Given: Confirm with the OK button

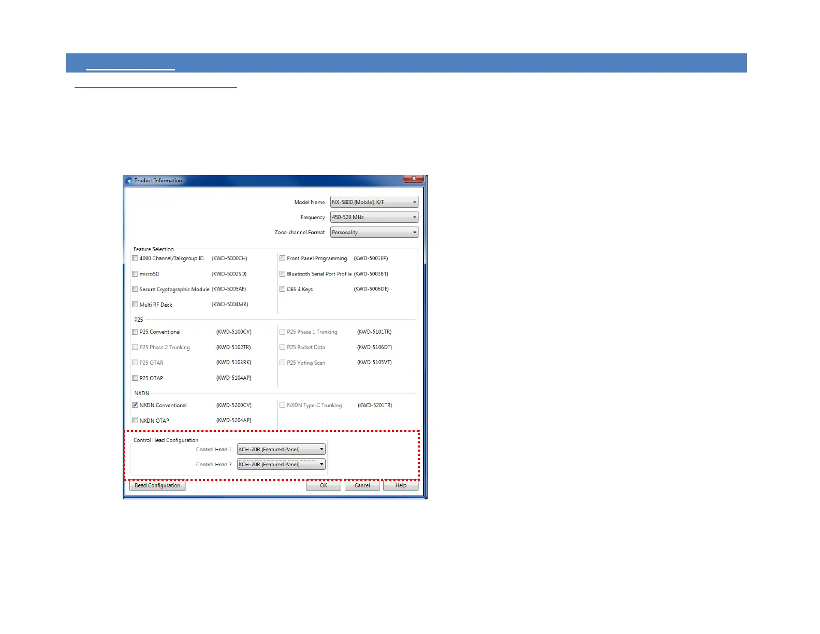Looking at the screenshot, I should point(324,485).
